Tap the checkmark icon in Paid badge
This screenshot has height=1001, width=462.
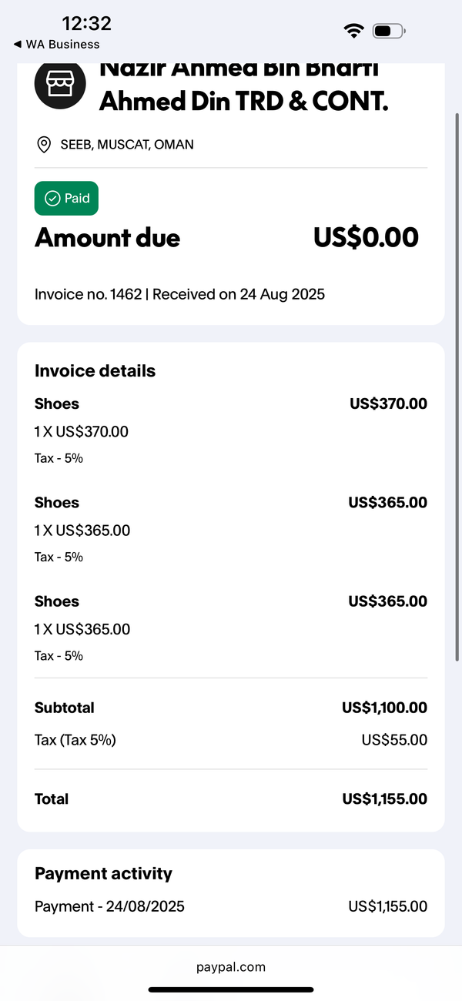[52, 199]
